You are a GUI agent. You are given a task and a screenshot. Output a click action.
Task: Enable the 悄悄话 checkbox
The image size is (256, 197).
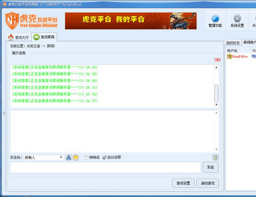click(x=86, y=158)
